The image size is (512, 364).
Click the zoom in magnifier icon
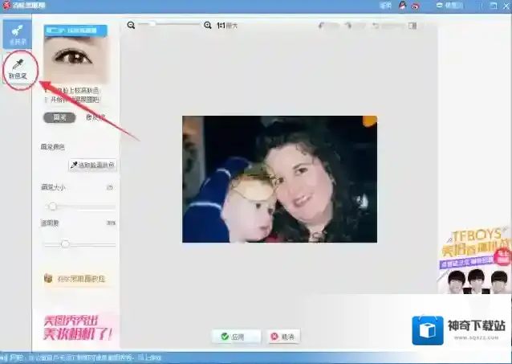coord(207,26)
